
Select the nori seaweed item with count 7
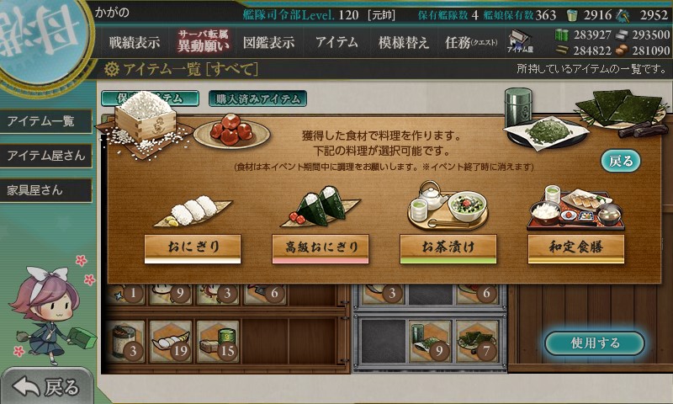(477, 343)
